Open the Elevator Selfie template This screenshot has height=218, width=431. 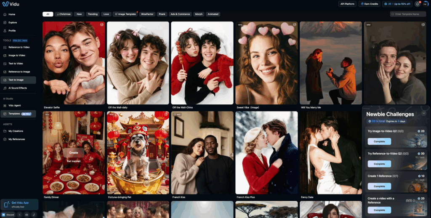click(x=74, y=63)
